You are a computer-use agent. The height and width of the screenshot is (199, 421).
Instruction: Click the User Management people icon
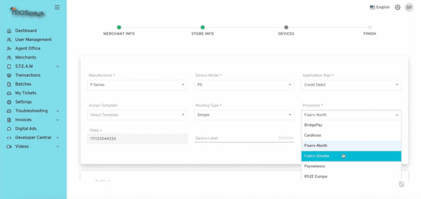9,40
